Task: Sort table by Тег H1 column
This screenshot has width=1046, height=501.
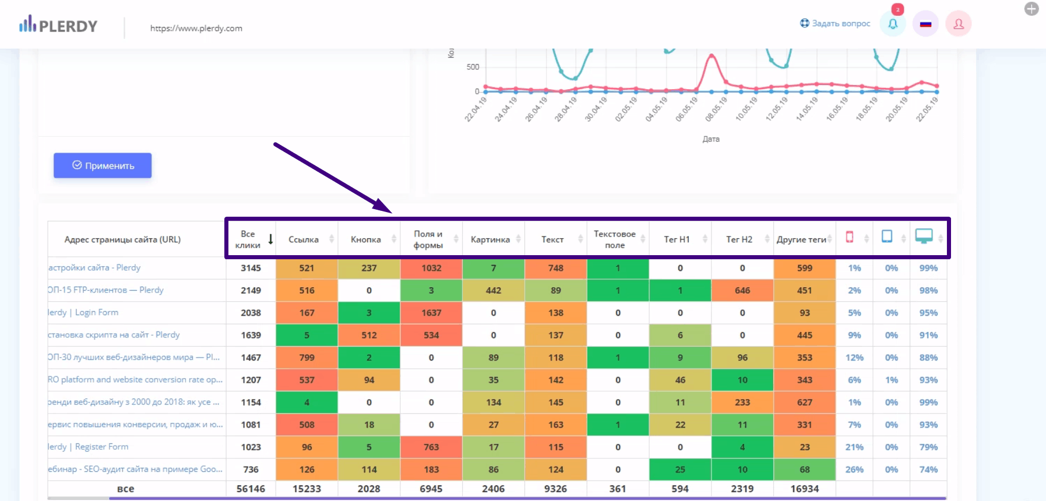Action: coord(681,239)
